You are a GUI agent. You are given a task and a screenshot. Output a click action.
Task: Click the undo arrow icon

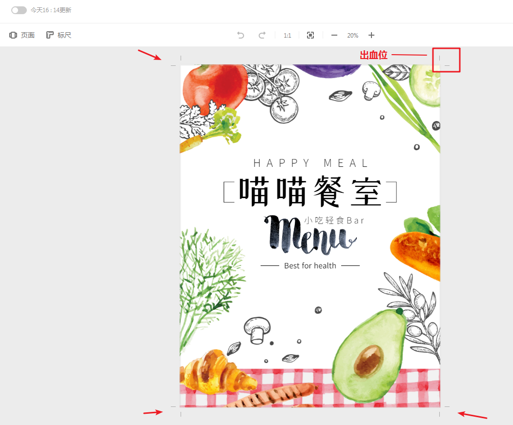pos(241,35)
